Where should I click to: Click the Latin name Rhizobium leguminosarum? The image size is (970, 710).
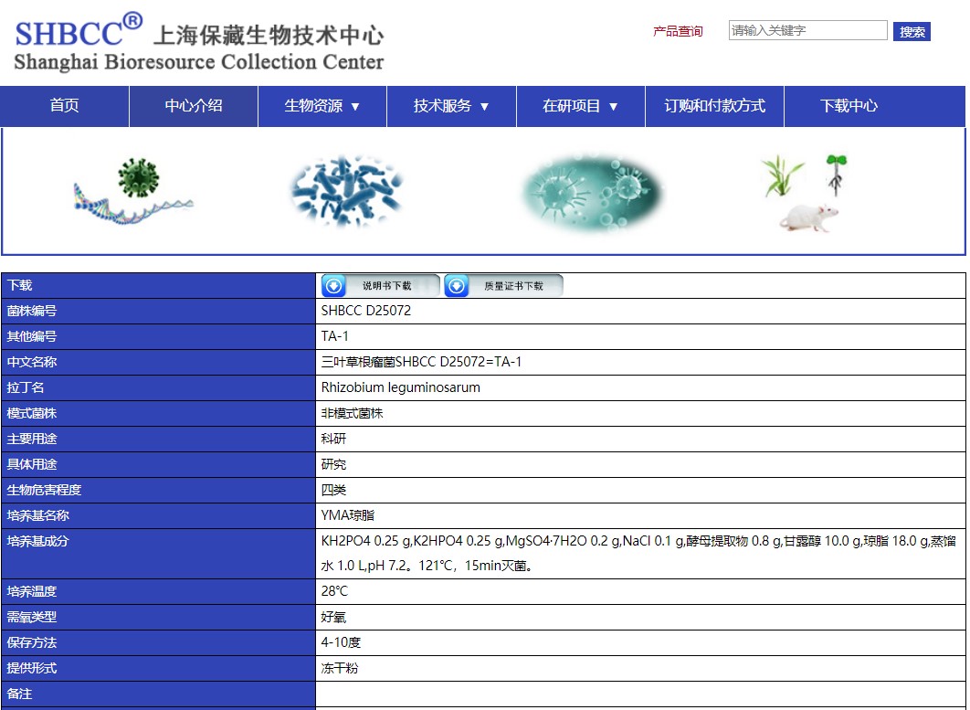click(x=400, y=387)
